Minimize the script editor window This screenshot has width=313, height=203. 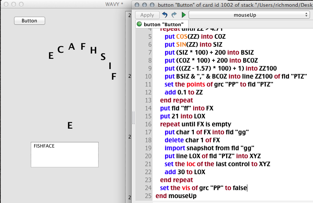coord(145,5)
